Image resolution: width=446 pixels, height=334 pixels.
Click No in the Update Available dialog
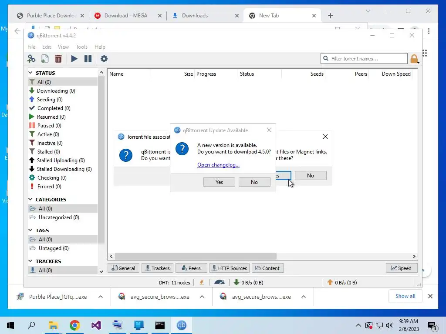tap(254, 182)
